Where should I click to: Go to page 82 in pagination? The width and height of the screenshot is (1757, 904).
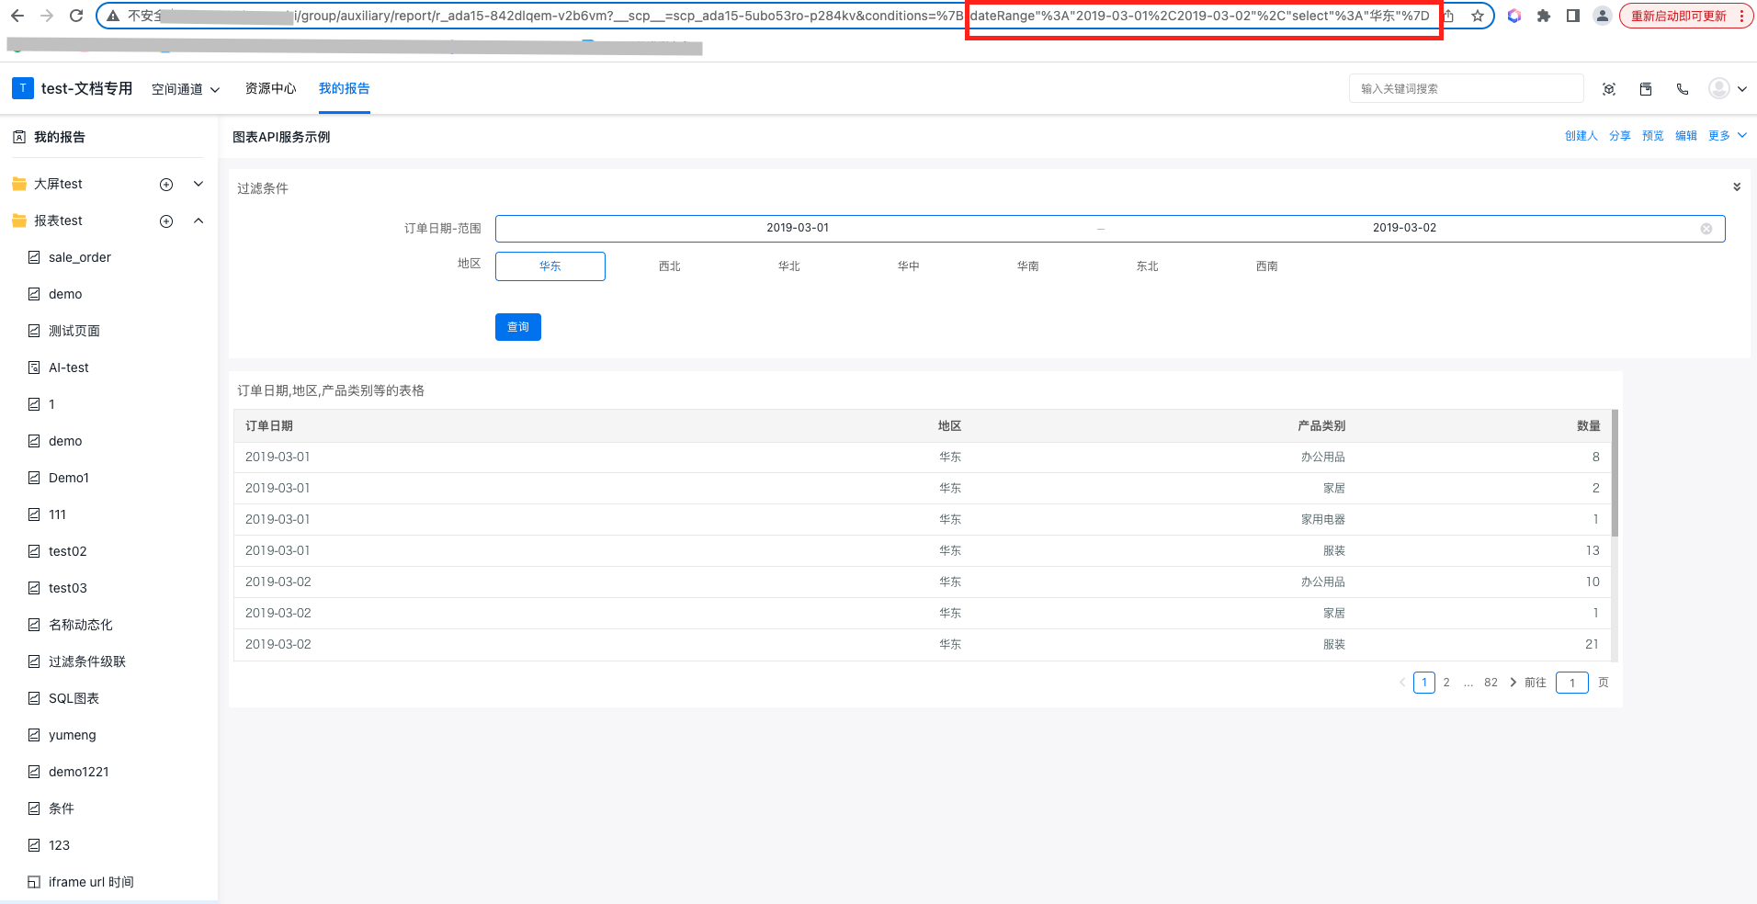tap(1491, 683)
